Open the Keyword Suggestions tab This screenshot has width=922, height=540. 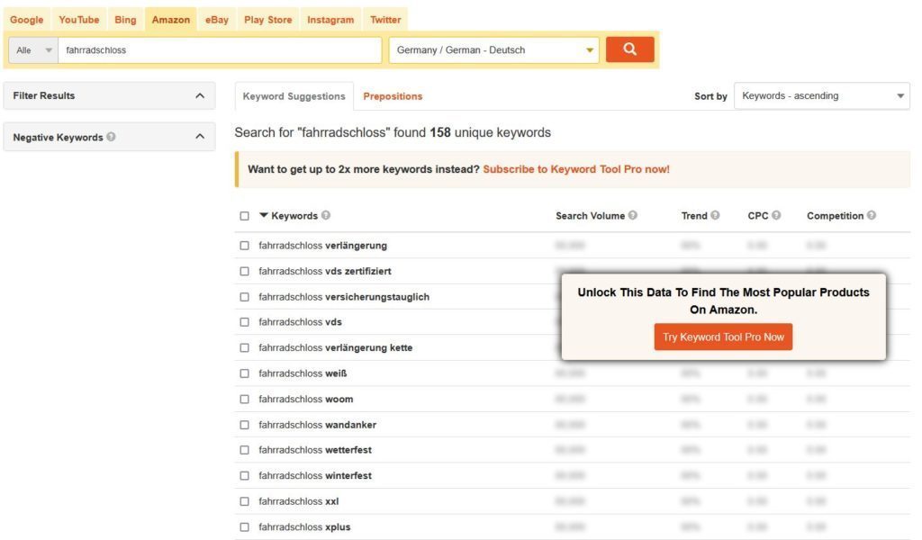click(294, 95)
